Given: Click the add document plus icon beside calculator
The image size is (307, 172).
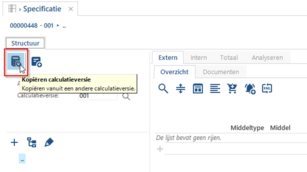Looking at the screenshot, I should pyautogui.click(x=37, y=62).
